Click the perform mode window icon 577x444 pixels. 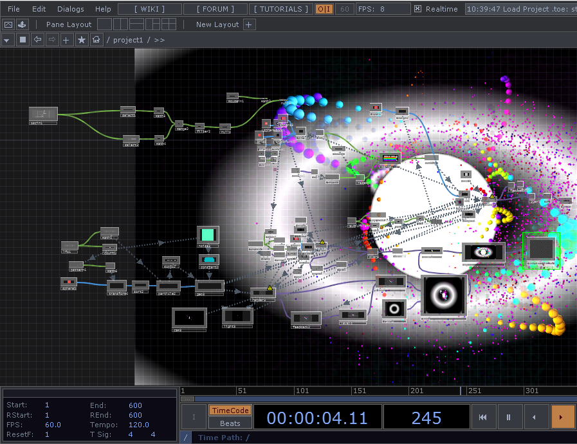pyautogui.click(x=8, y=24)
